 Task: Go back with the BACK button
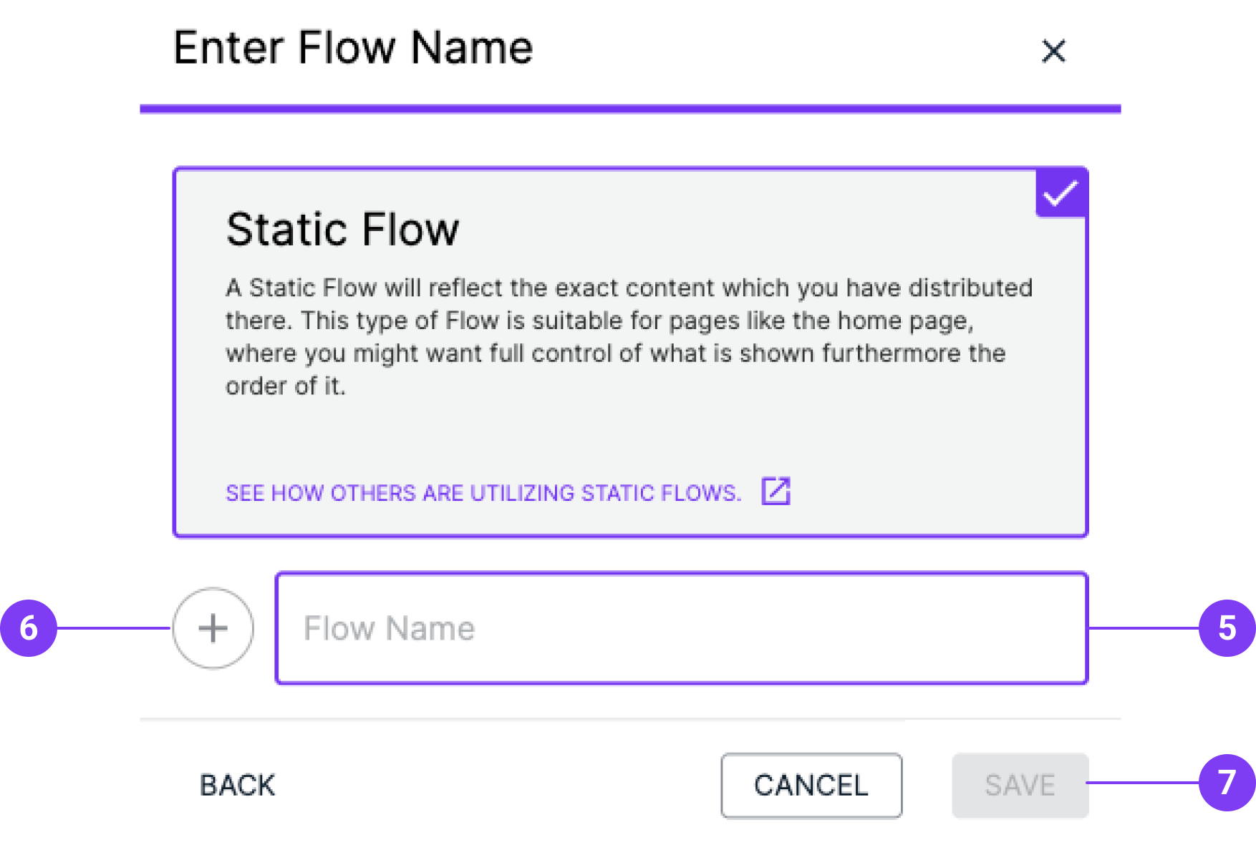point(237,785)
